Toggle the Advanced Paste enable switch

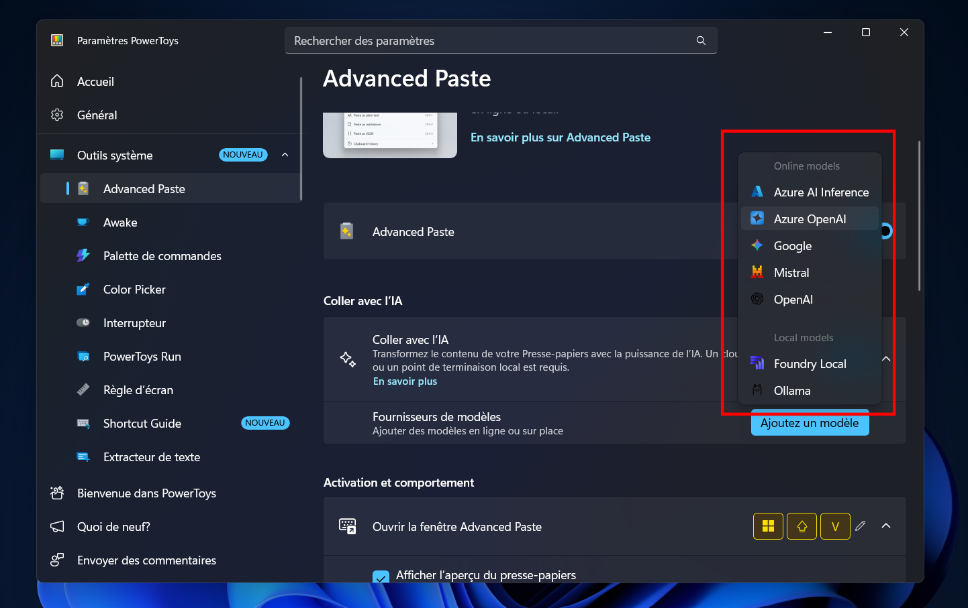[887, 231]
